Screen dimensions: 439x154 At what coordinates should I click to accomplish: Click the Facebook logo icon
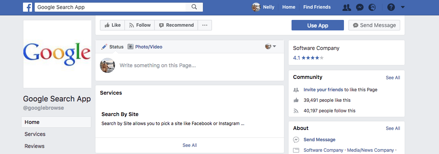28,7
